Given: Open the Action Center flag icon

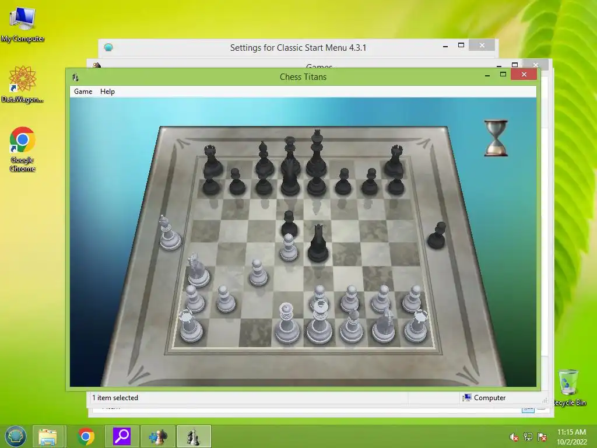Looking at the screenshot, I should click(542, 437).
